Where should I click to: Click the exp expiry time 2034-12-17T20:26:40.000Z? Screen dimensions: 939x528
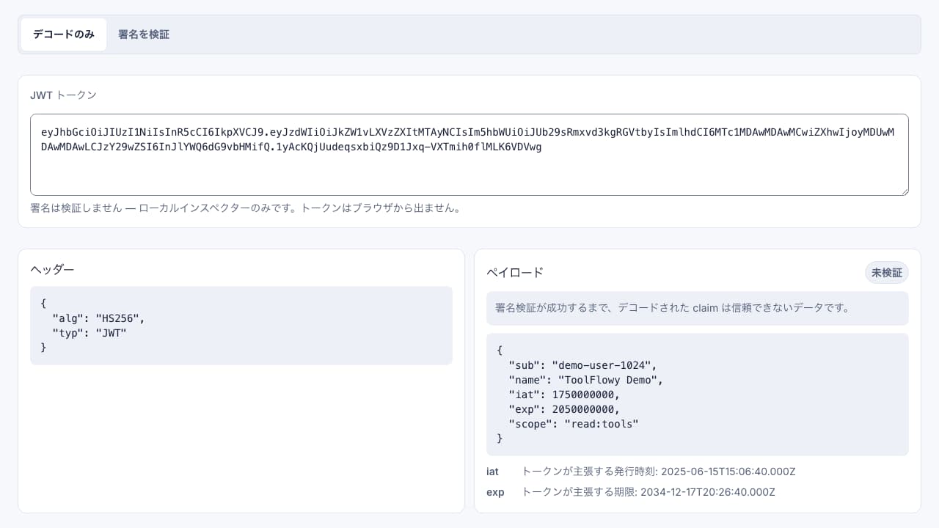708,492
